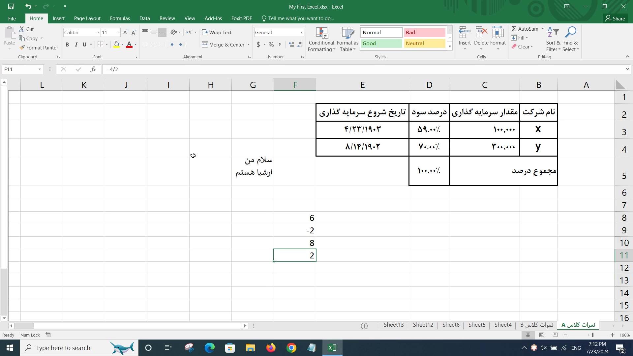Click the Increase Font Size icon

click(125, 32)
